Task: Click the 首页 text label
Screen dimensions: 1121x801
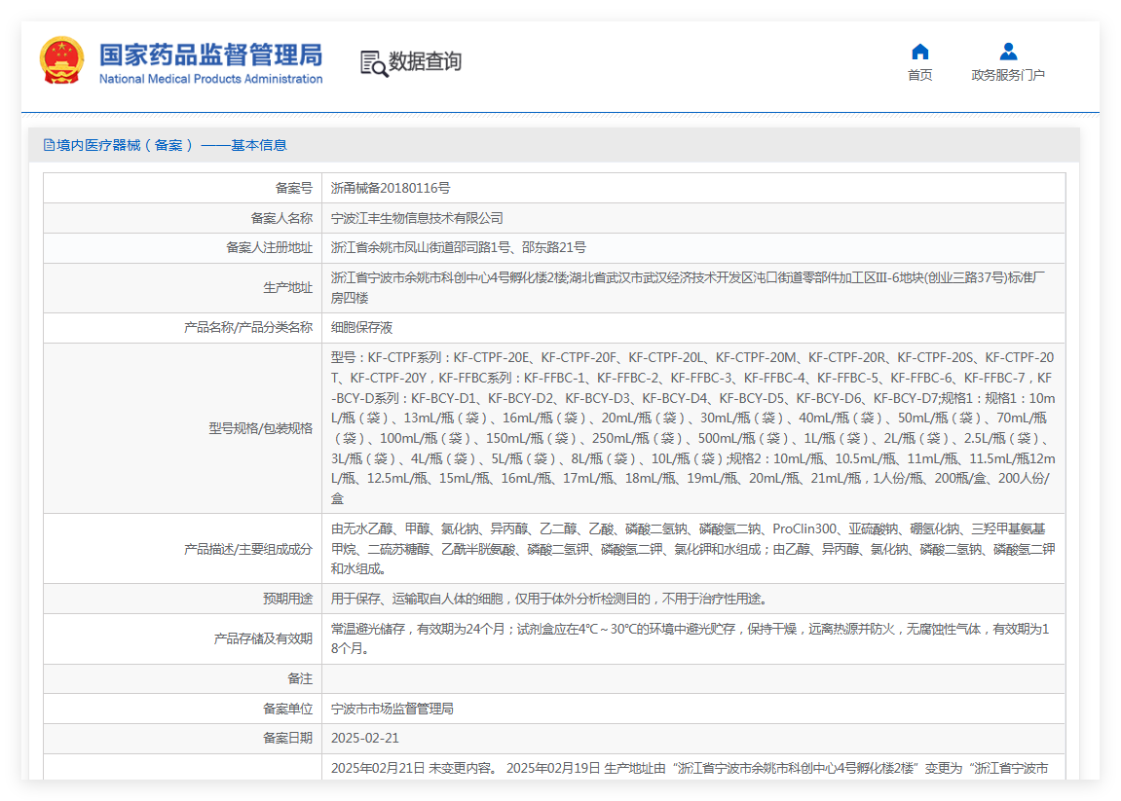Action: tap(920, 75)
